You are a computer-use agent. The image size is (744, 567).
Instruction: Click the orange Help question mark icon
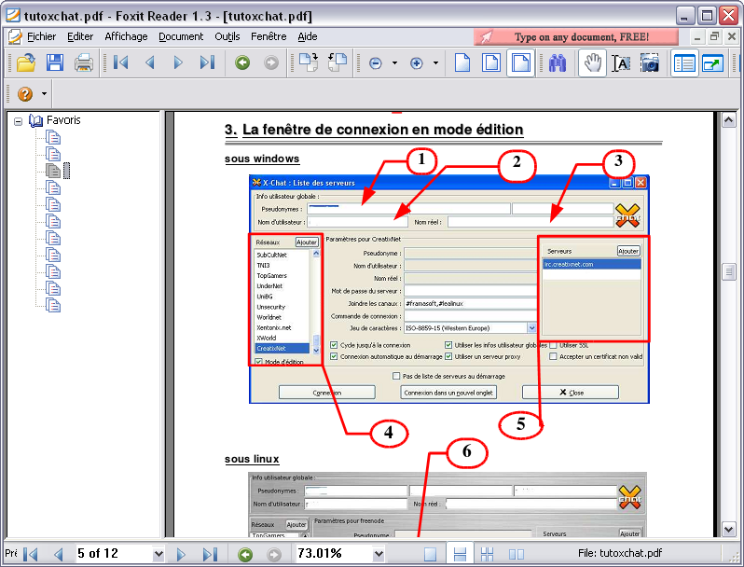[25, 93]
